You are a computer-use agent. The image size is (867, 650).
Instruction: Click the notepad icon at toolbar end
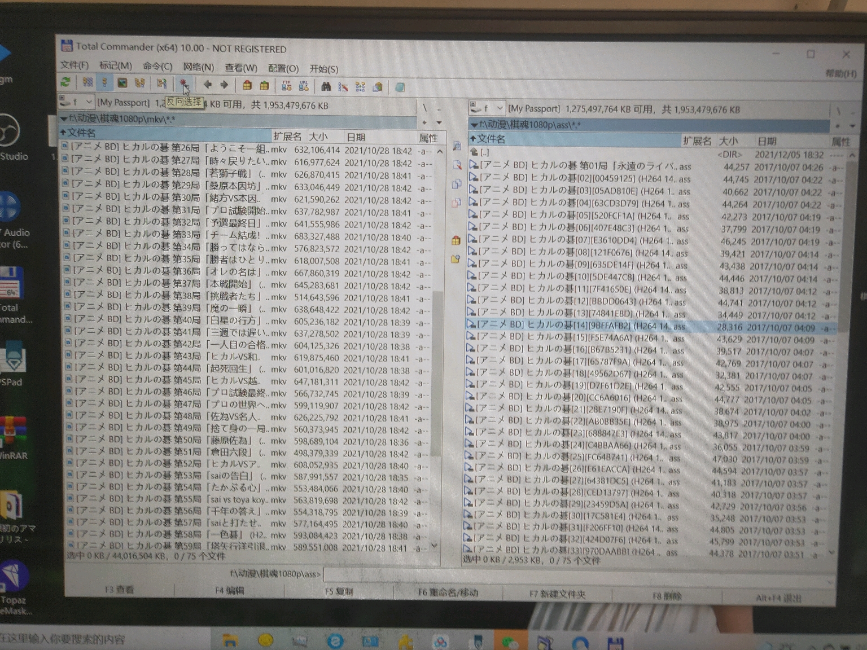pyautogui.click(x=400, y=87)
